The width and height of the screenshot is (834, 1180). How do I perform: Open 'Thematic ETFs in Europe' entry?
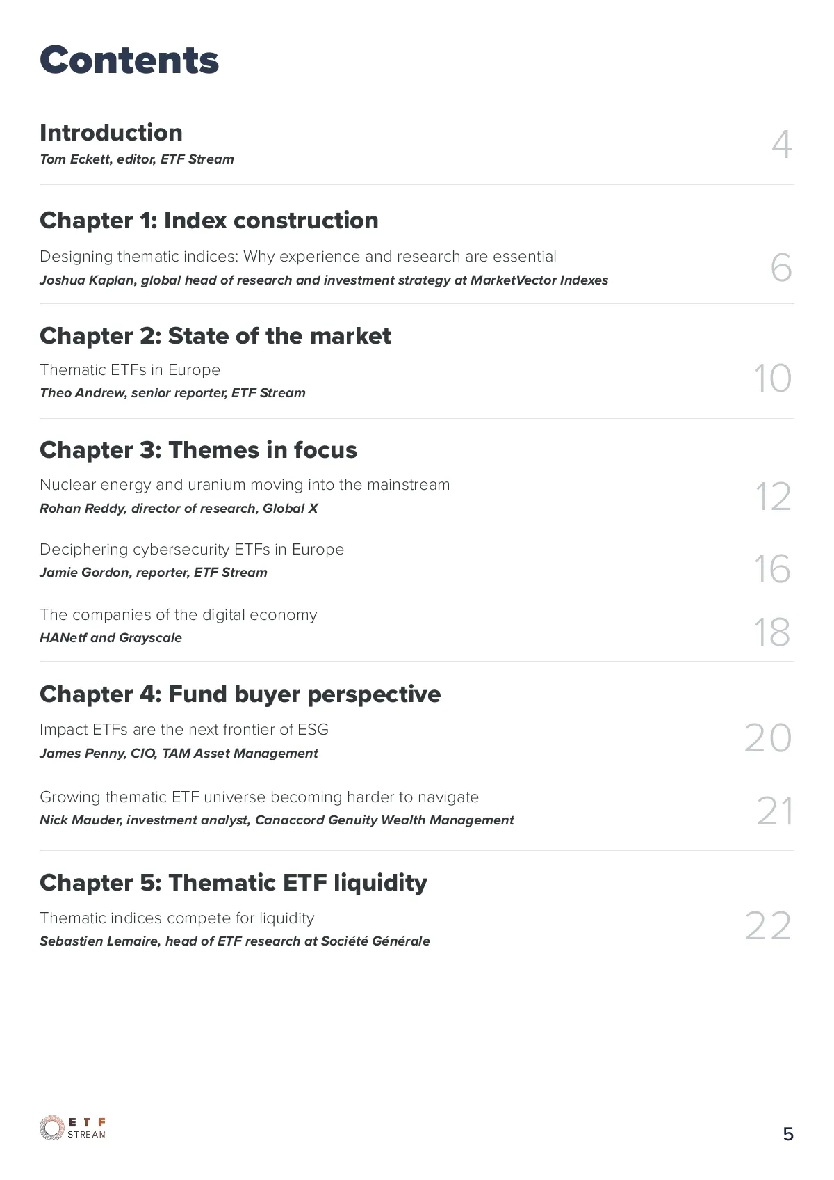tap(130, 370)
